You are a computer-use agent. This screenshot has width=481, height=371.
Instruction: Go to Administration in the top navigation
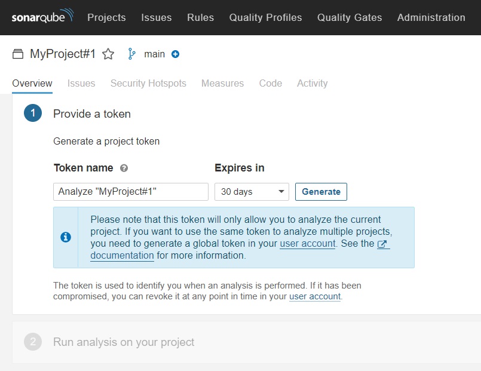click(x=431, y=17)
